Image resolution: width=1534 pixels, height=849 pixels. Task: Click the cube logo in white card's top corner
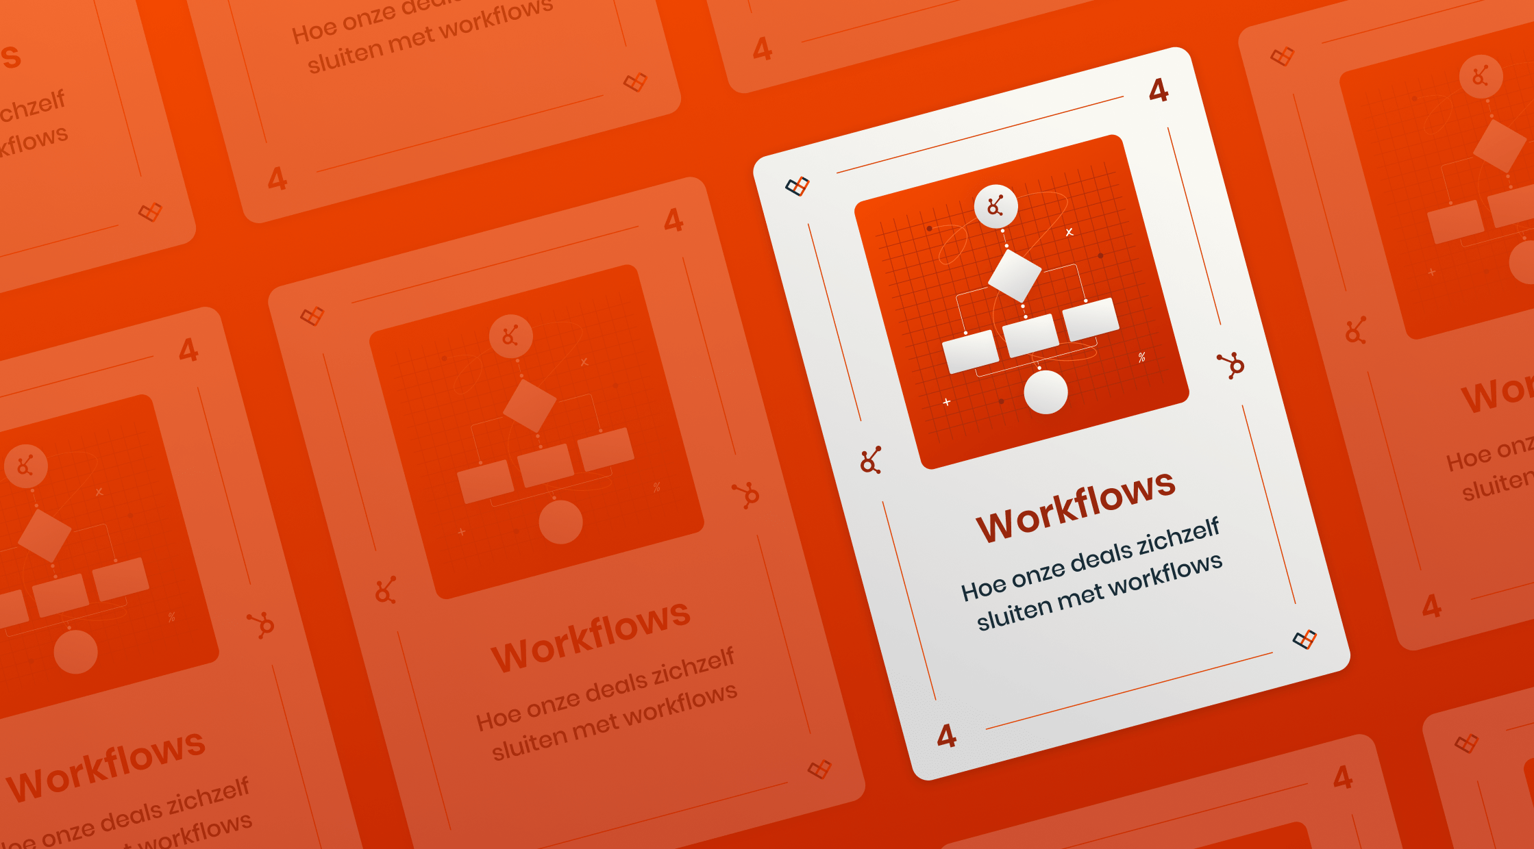(x=797, y=186)
